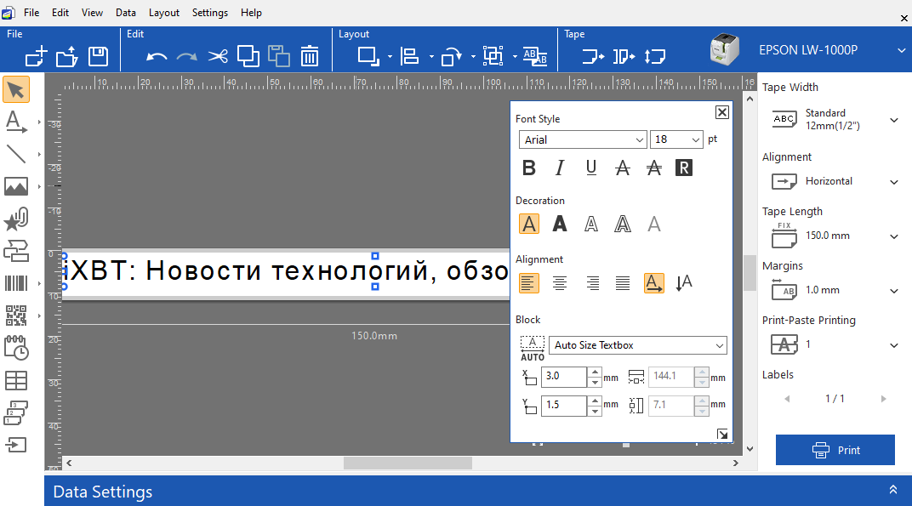Screen dimensions: 912x506
Task: Click the Save floppy disk icon
Action: [99, 57]
